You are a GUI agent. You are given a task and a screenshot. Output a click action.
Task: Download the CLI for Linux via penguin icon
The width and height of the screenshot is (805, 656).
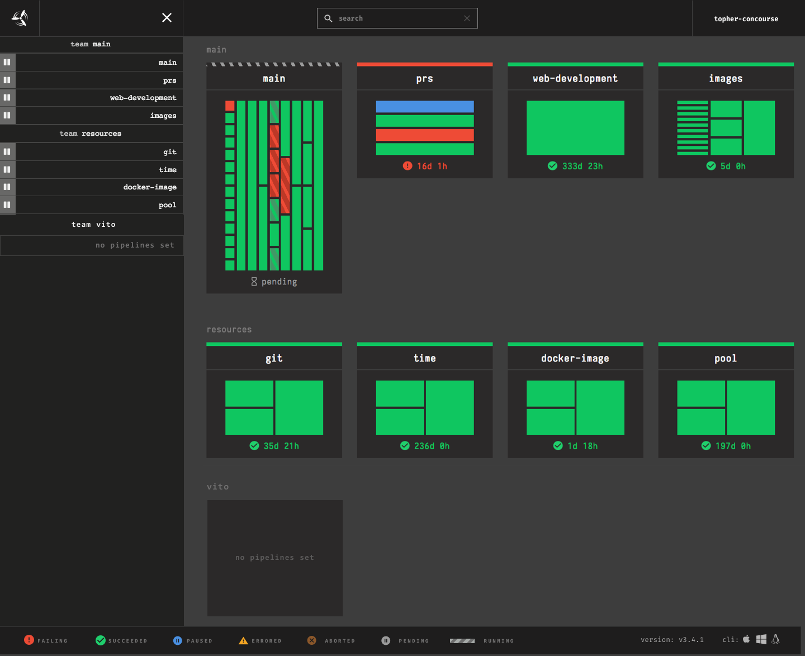click(x=775, y=639)
